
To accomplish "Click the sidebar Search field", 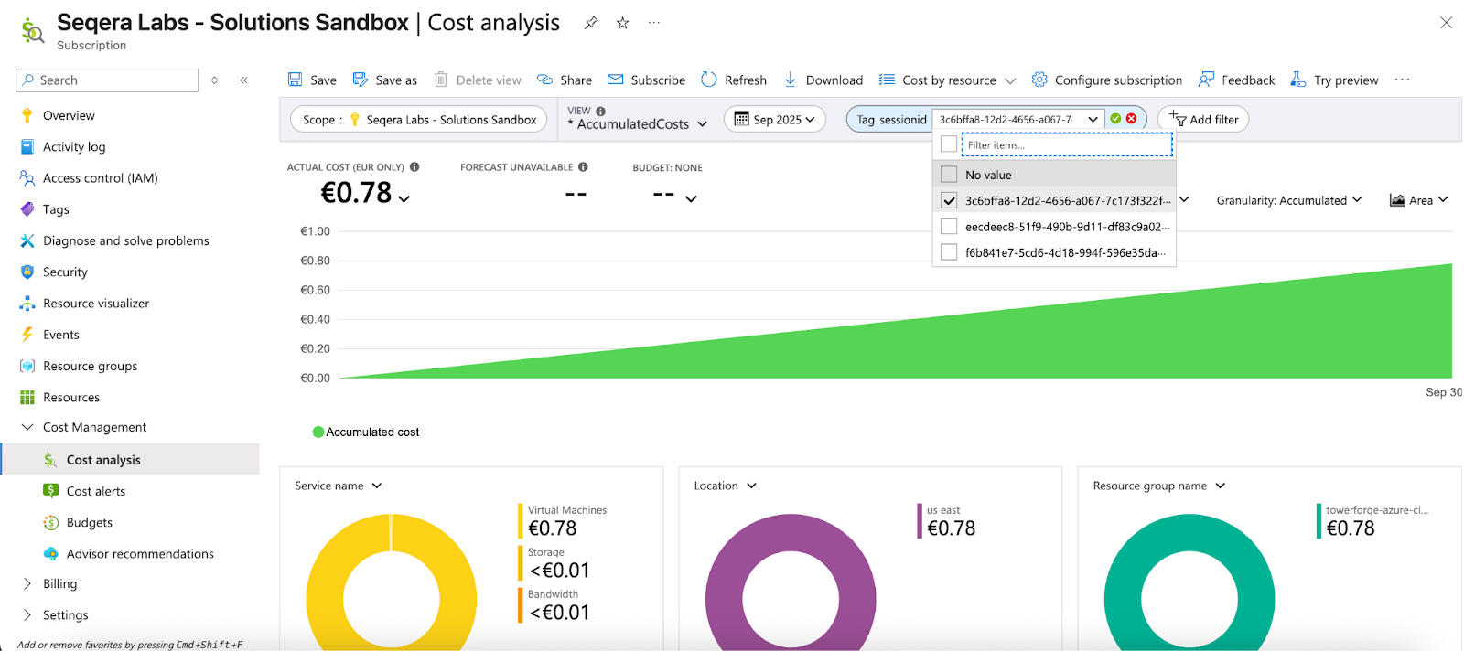I will pyautogui.click(x=107, y=80).
